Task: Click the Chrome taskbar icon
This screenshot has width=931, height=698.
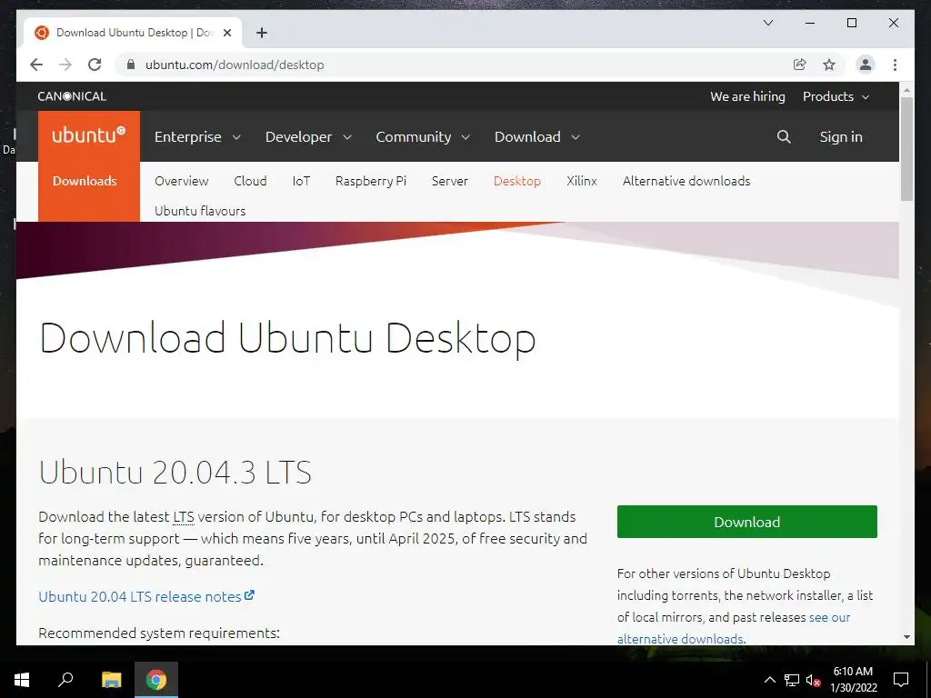Action: [156, 680]
